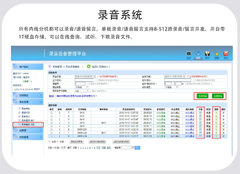Open the 用户信息 sidebar header
The height and width of the screenshot is (174, 240).
click(28, 67)
